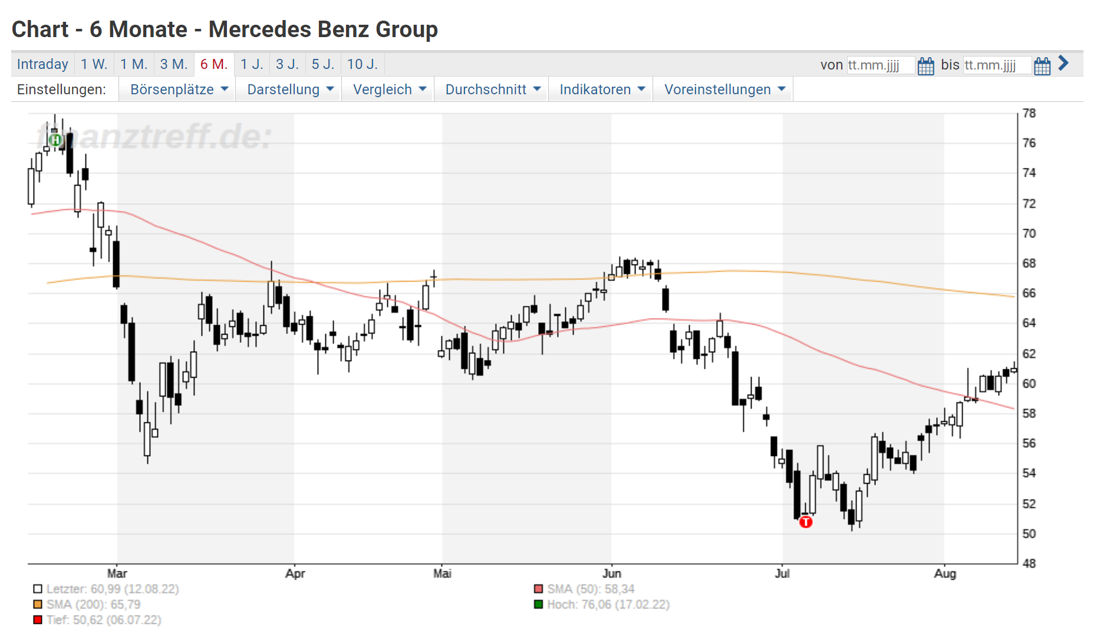Click the green Hoch legend swatch
The width and height of the screenshot is (1097, 638).
538,604
